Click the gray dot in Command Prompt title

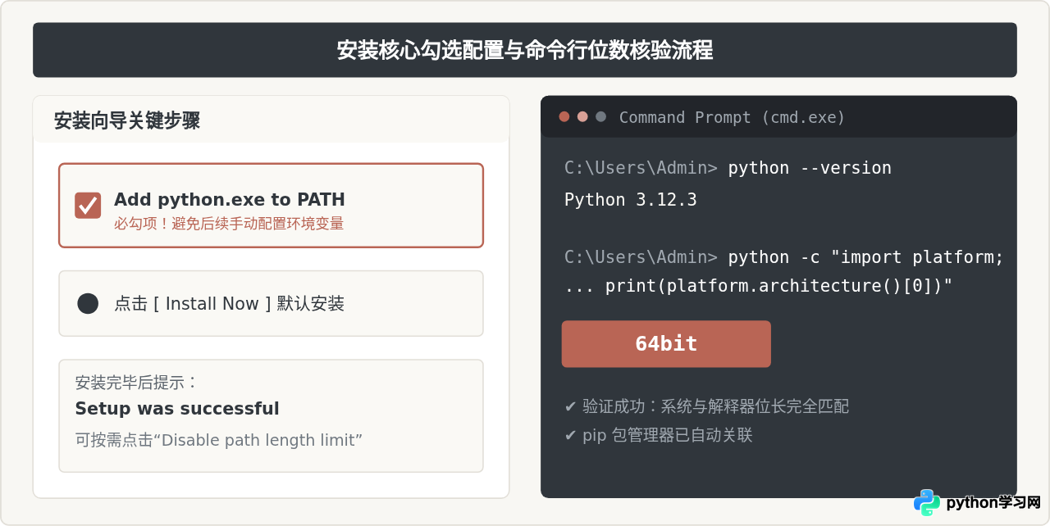[600, 117]
